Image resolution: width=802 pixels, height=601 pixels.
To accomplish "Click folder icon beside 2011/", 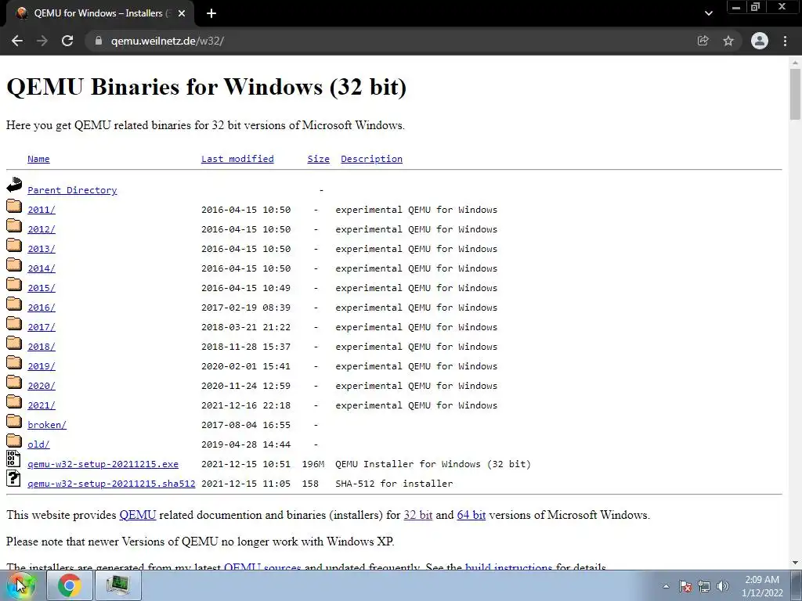I will (x=14, y=206).
